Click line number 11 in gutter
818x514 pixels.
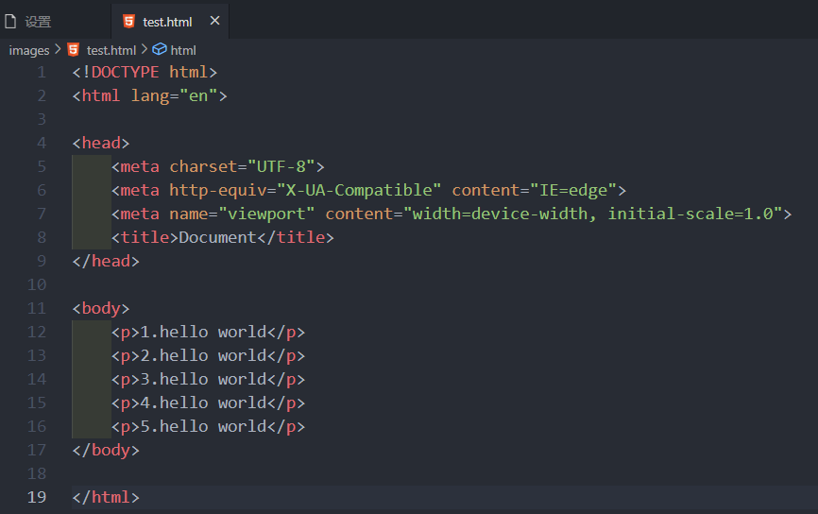37,308
